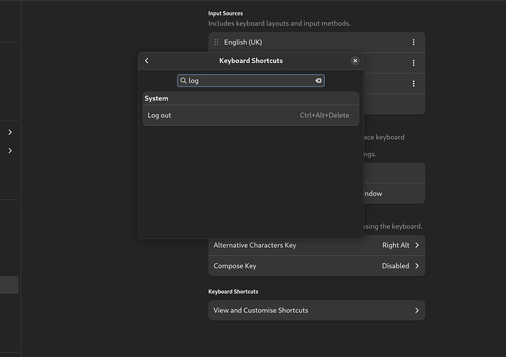The image size is (506, 357).
Task: Go back using the dialog's back arrow
Action: [x=147, y=61]
